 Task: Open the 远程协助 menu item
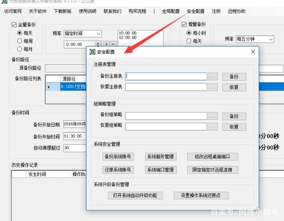click(237, 11)
